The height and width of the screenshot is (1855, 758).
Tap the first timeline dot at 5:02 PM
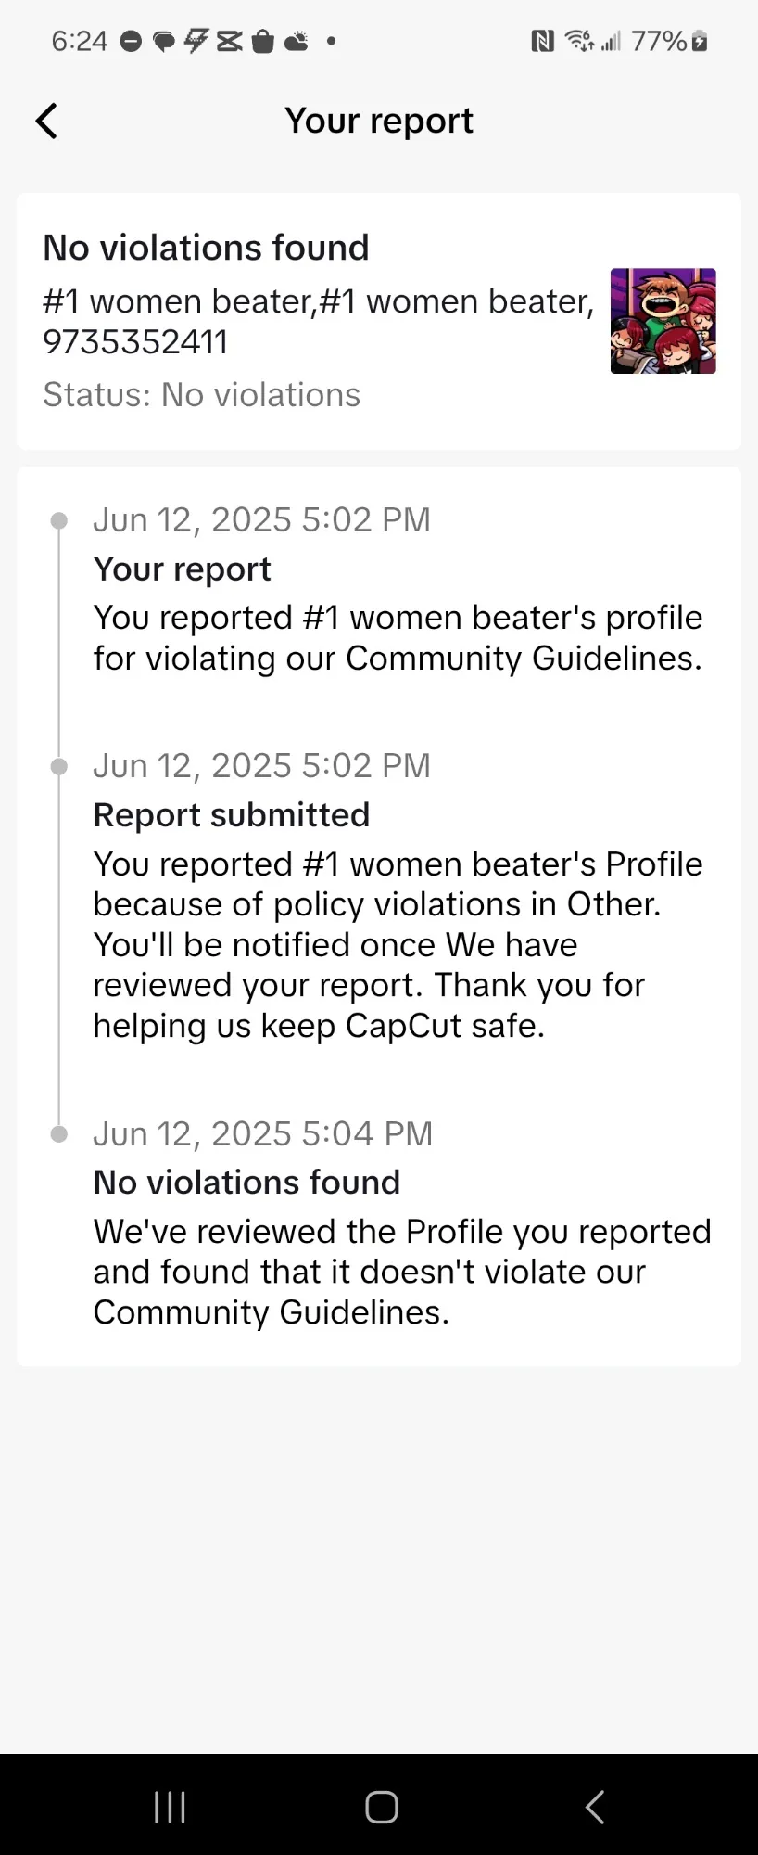coord(58,521)
